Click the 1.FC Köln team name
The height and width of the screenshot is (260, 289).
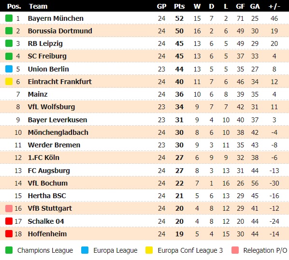click(43, 158)
